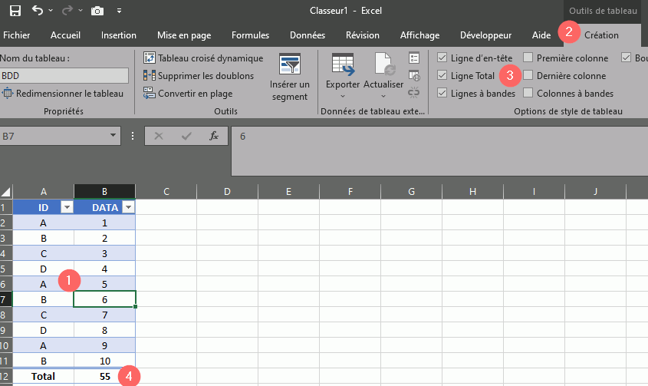The height and width of the screenshot is (386, 648).
Task: Click Redimensionner le tableau
Action: tap(63, 94)
